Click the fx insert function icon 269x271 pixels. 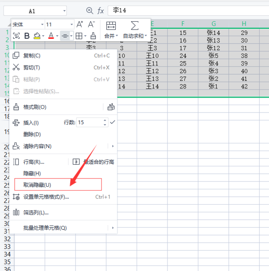(101, 10)
